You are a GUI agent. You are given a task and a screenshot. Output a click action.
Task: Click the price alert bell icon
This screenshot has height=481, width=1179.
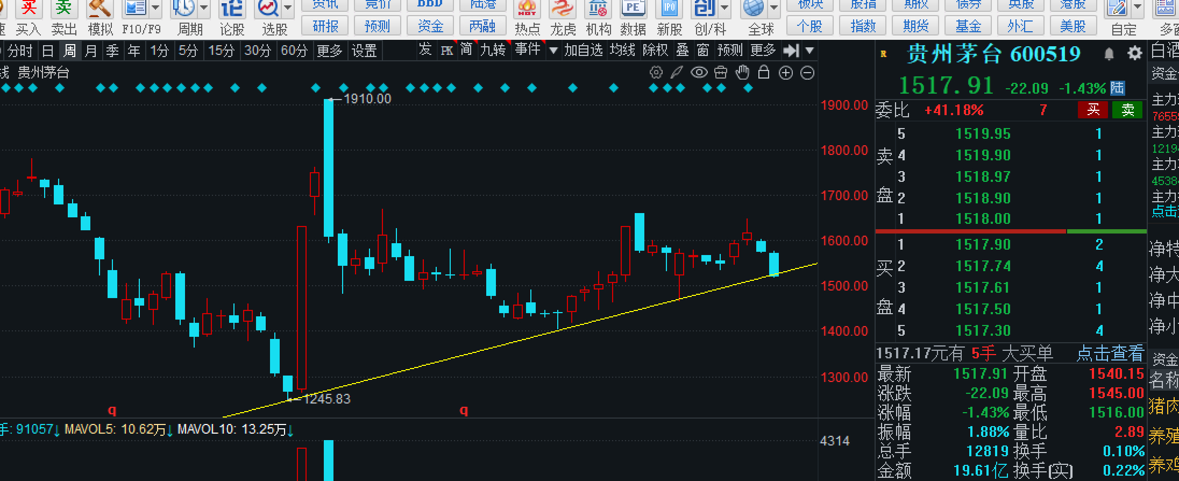pos(1109,54)
